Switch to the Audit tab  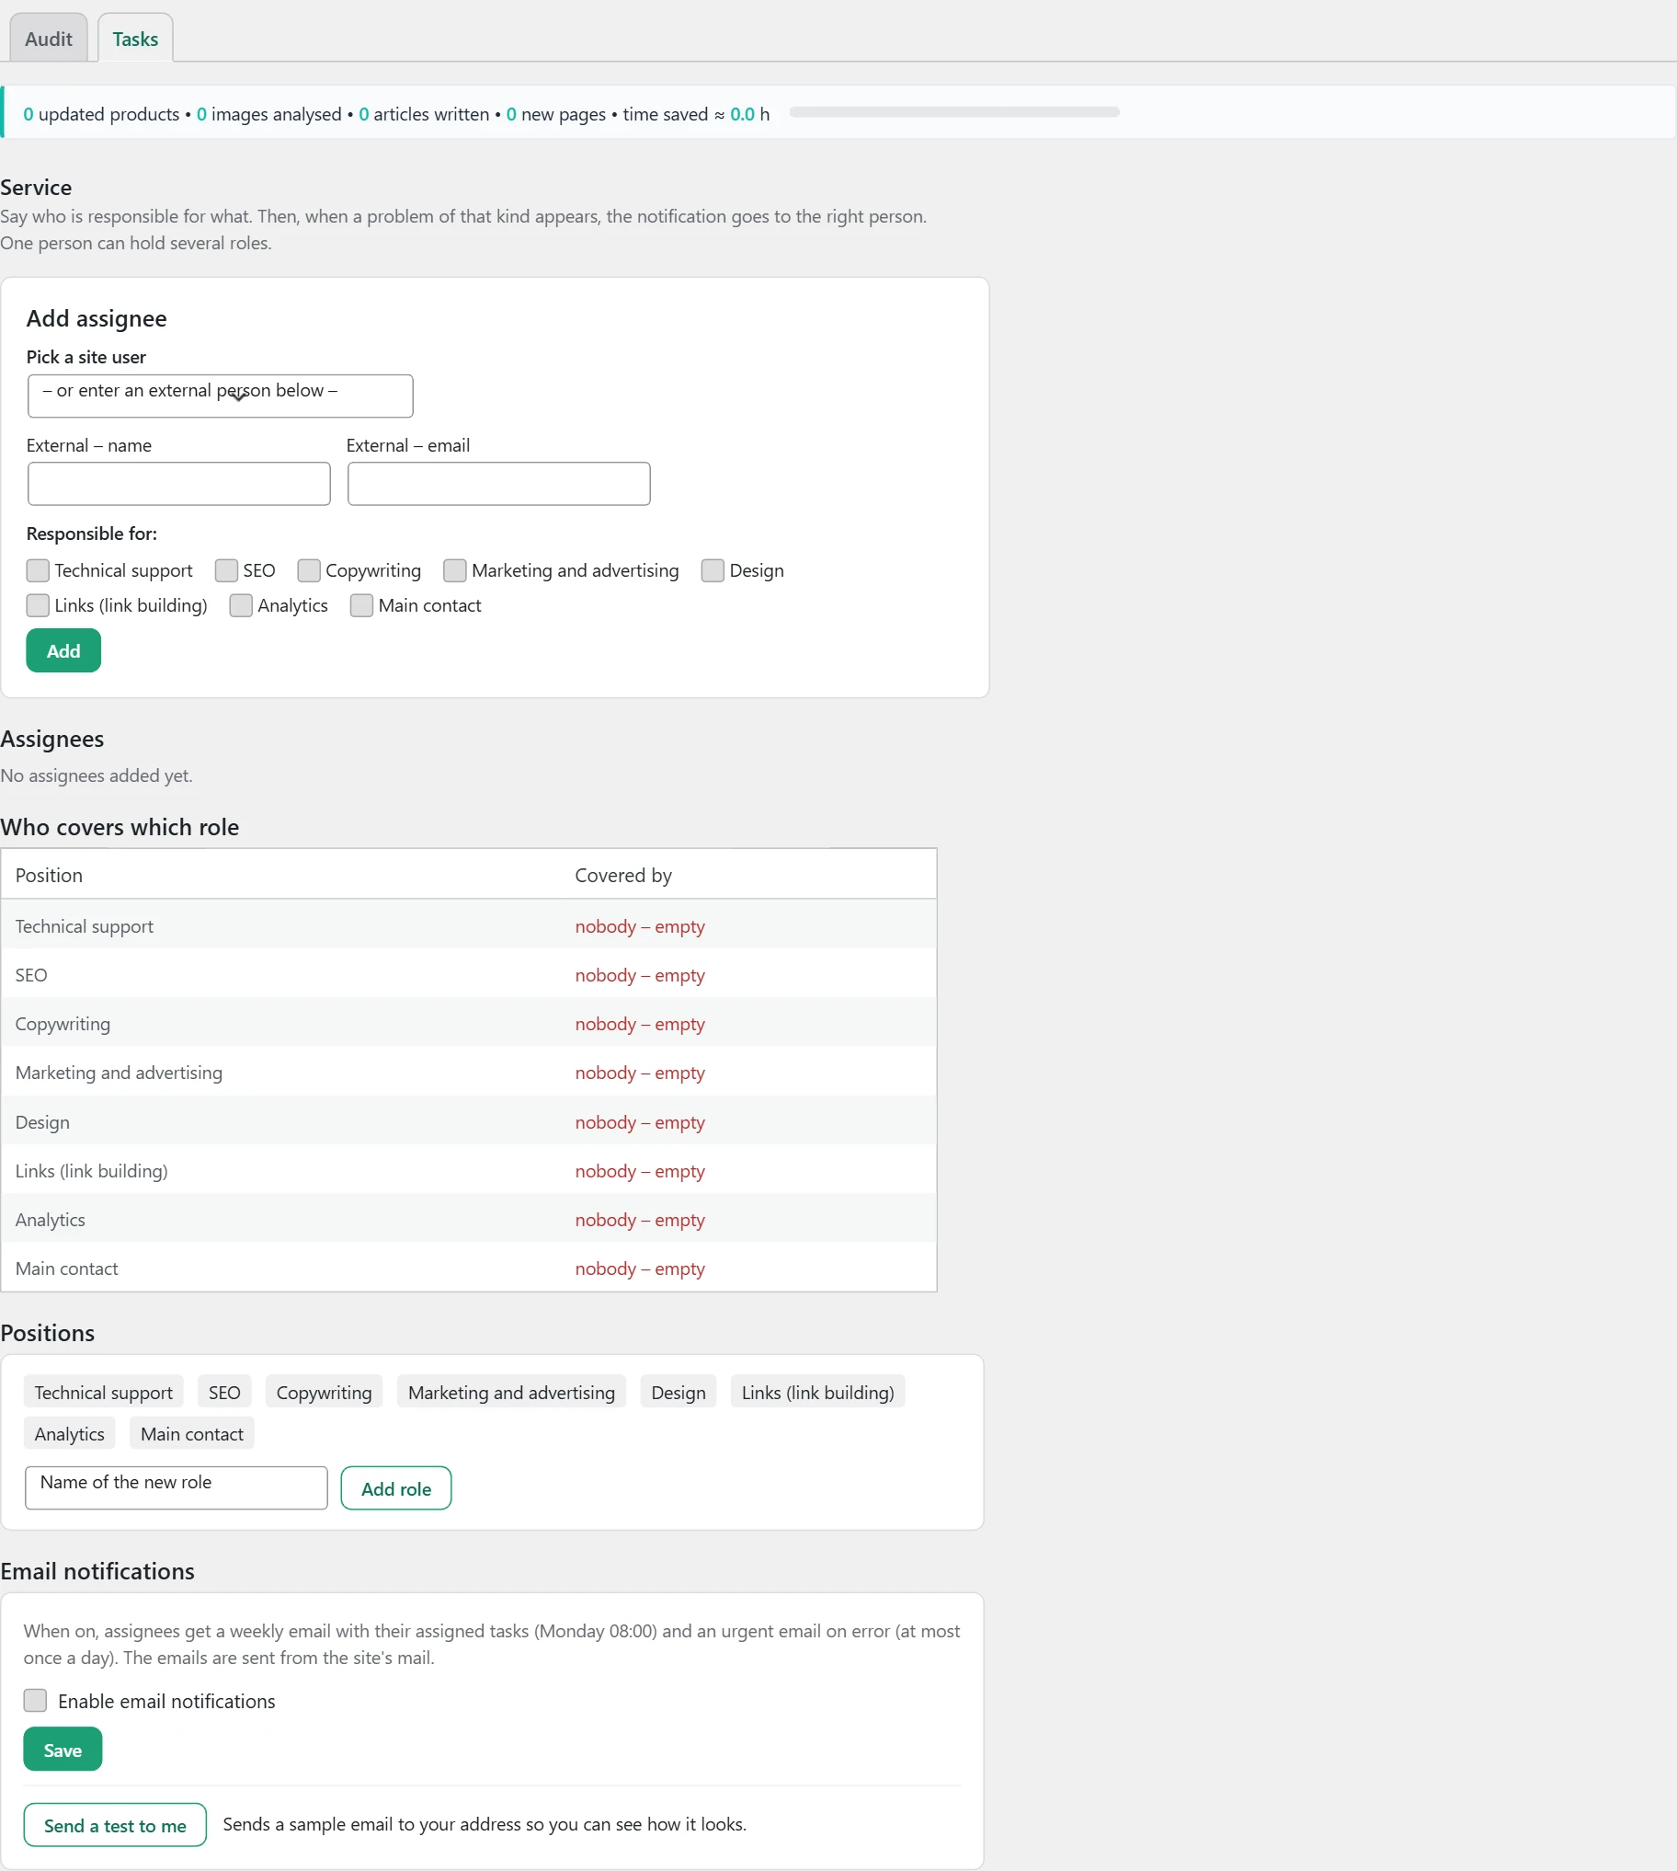coord(48,39)
